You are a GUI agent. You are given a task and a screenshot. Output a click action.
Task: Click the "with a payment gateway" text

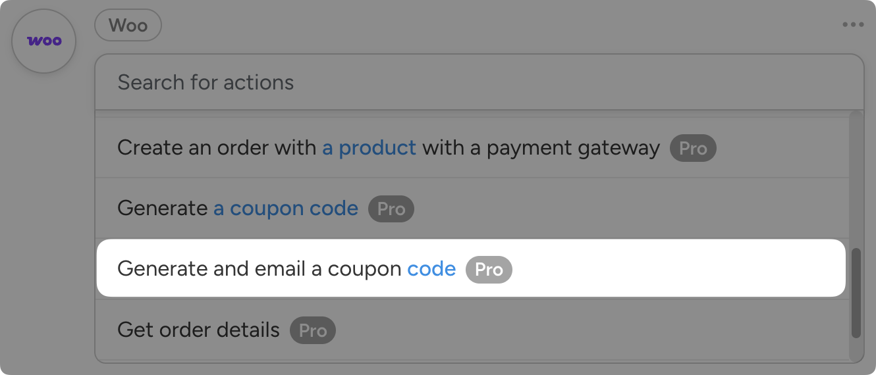click(x=541, y=148)
